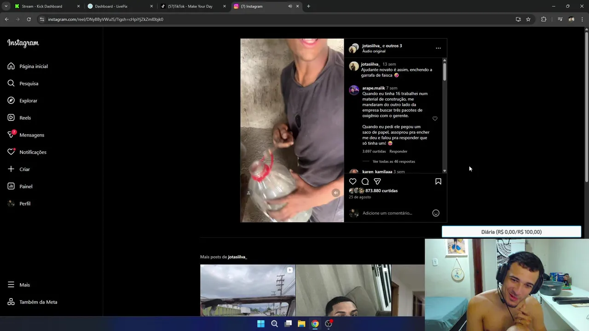Open the Chrome profile avatar

coord(571,19)
